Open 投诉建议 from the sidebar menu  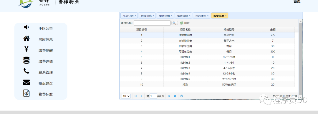coord(46,83)
